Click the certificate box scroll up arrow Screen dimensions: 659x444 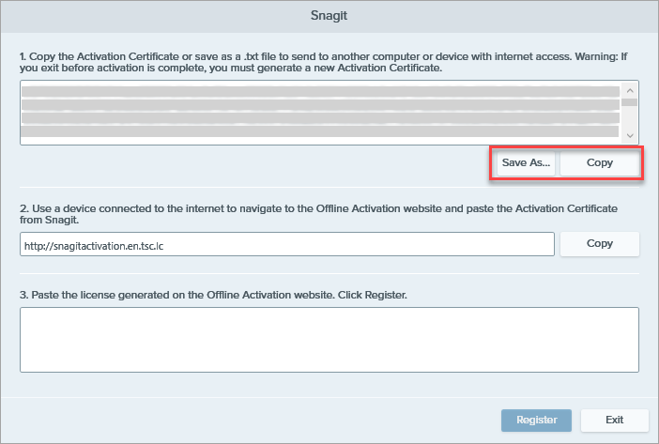click(x=630, y=89)
